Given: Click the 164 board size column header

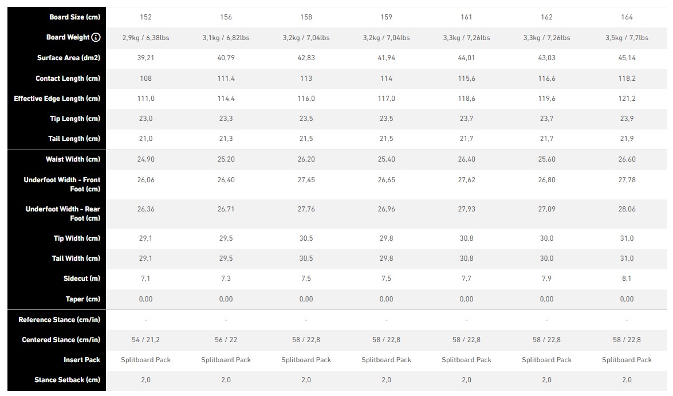Looking at the screenshot, I should tap(627, 17).
